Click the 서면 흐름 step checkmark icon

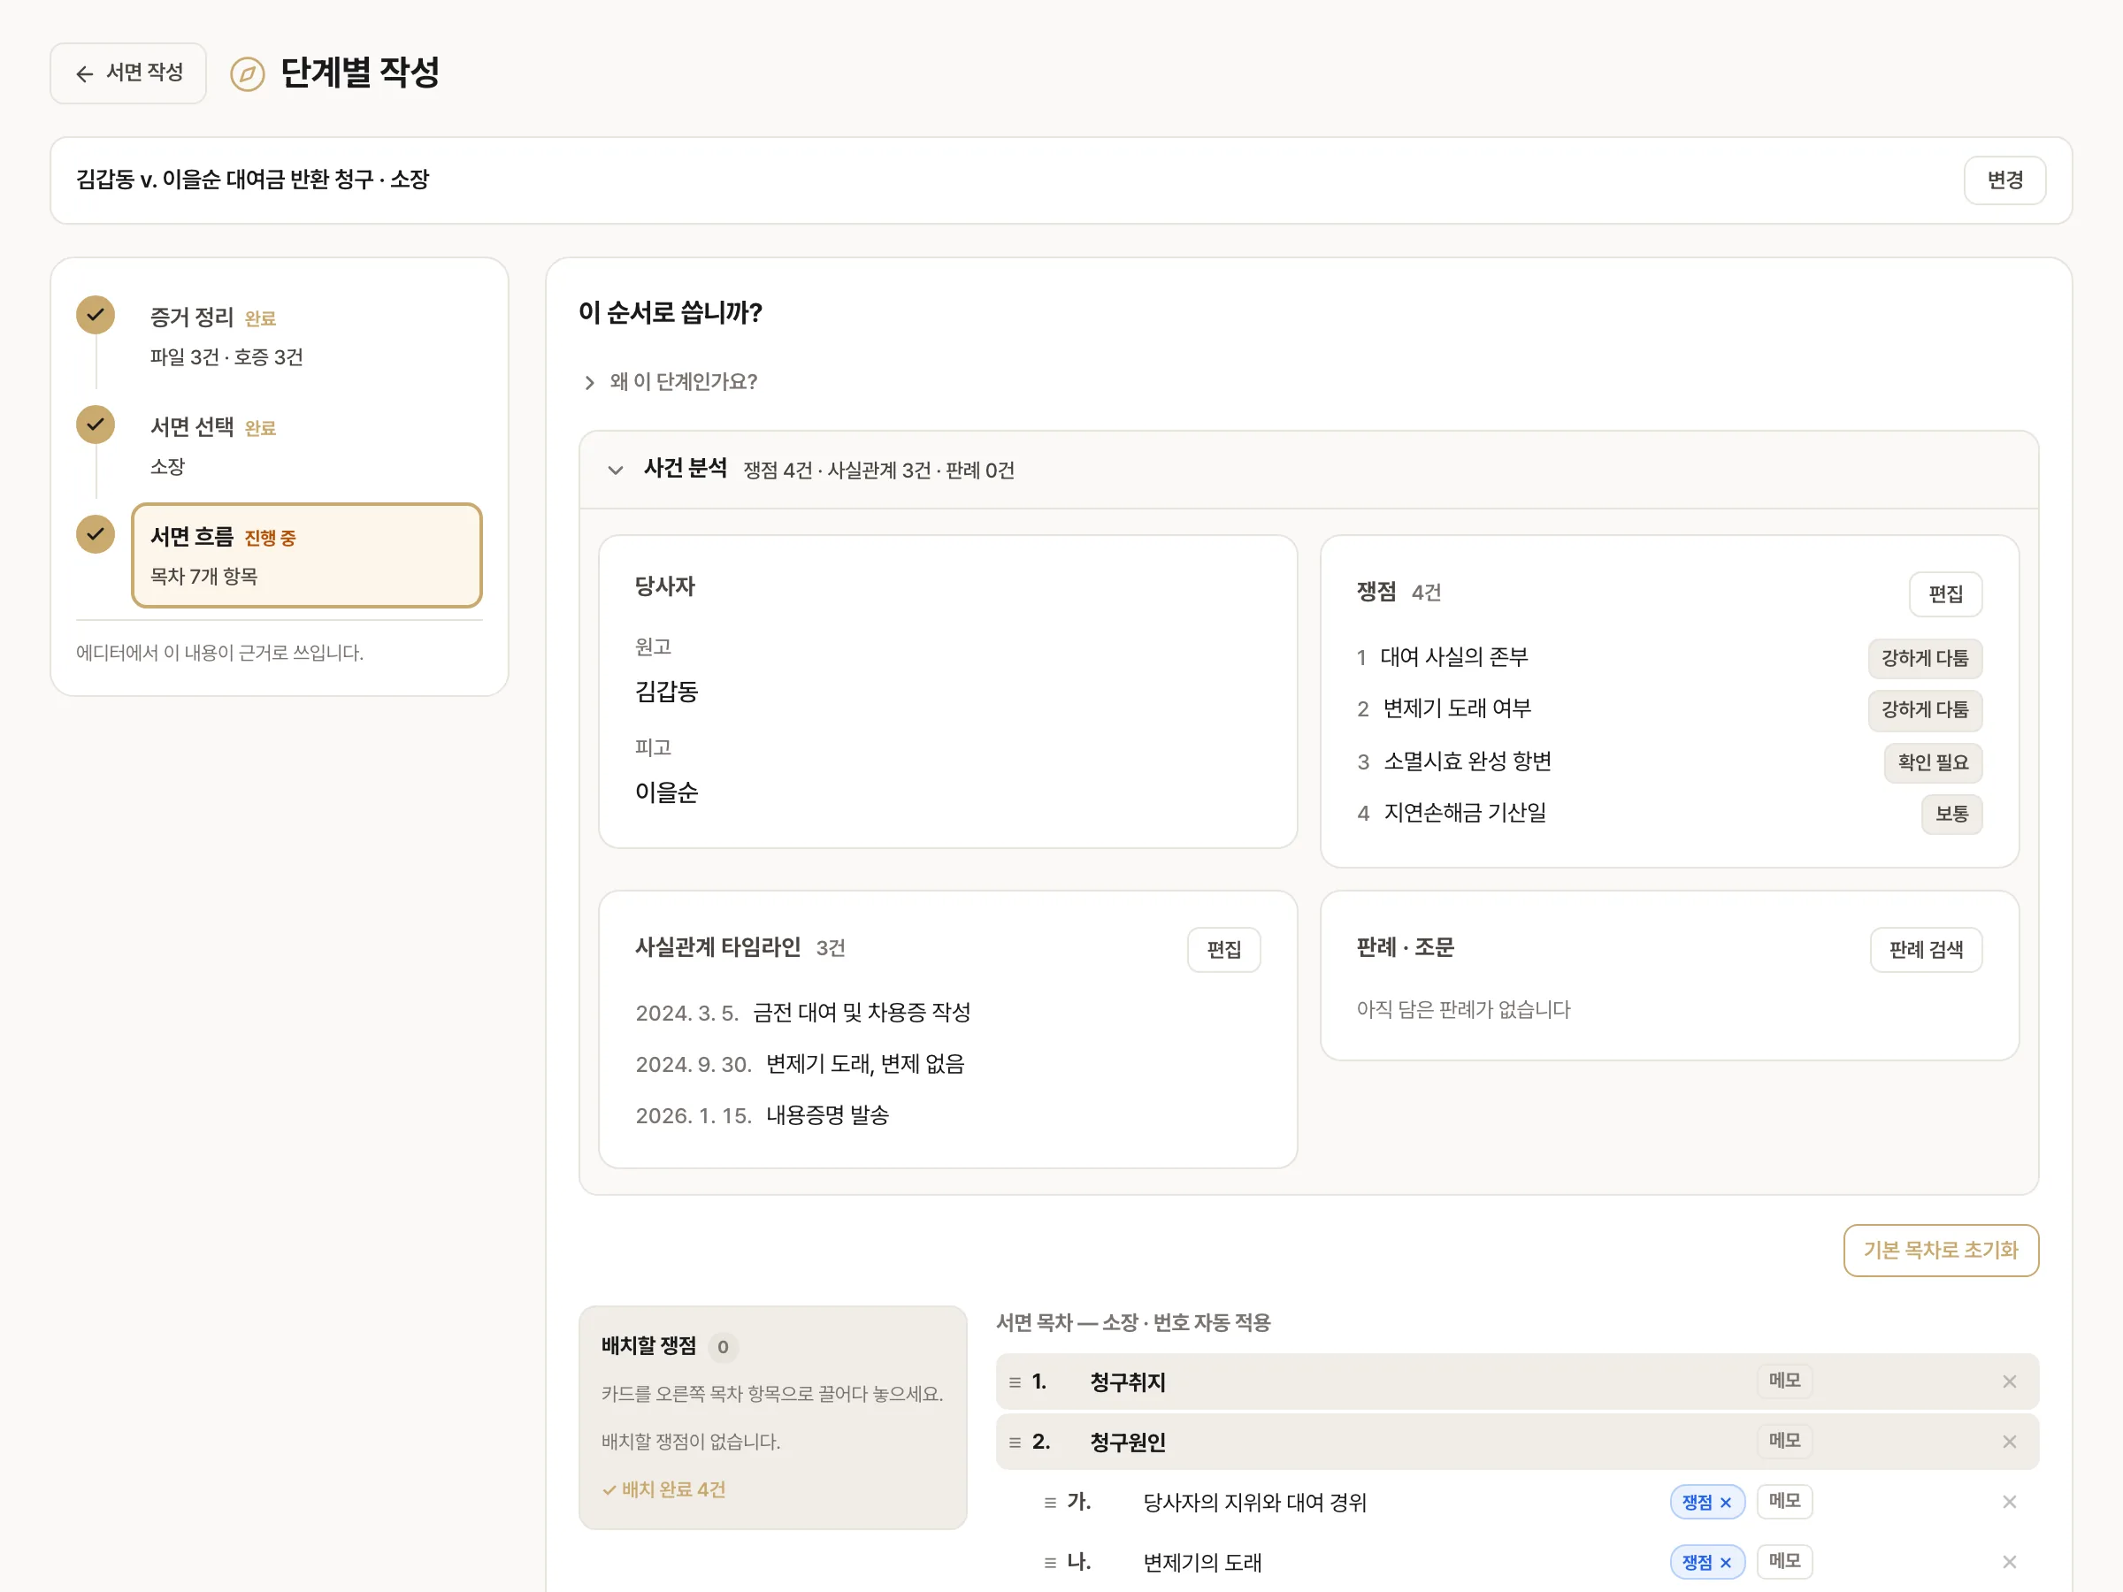pos(95,534)
